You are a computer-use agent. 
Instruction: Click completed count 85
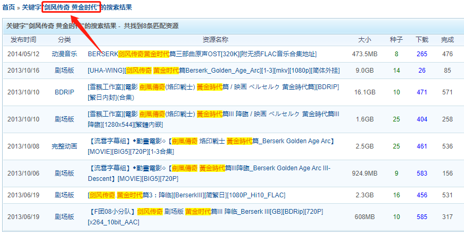(x=448, y=71)
